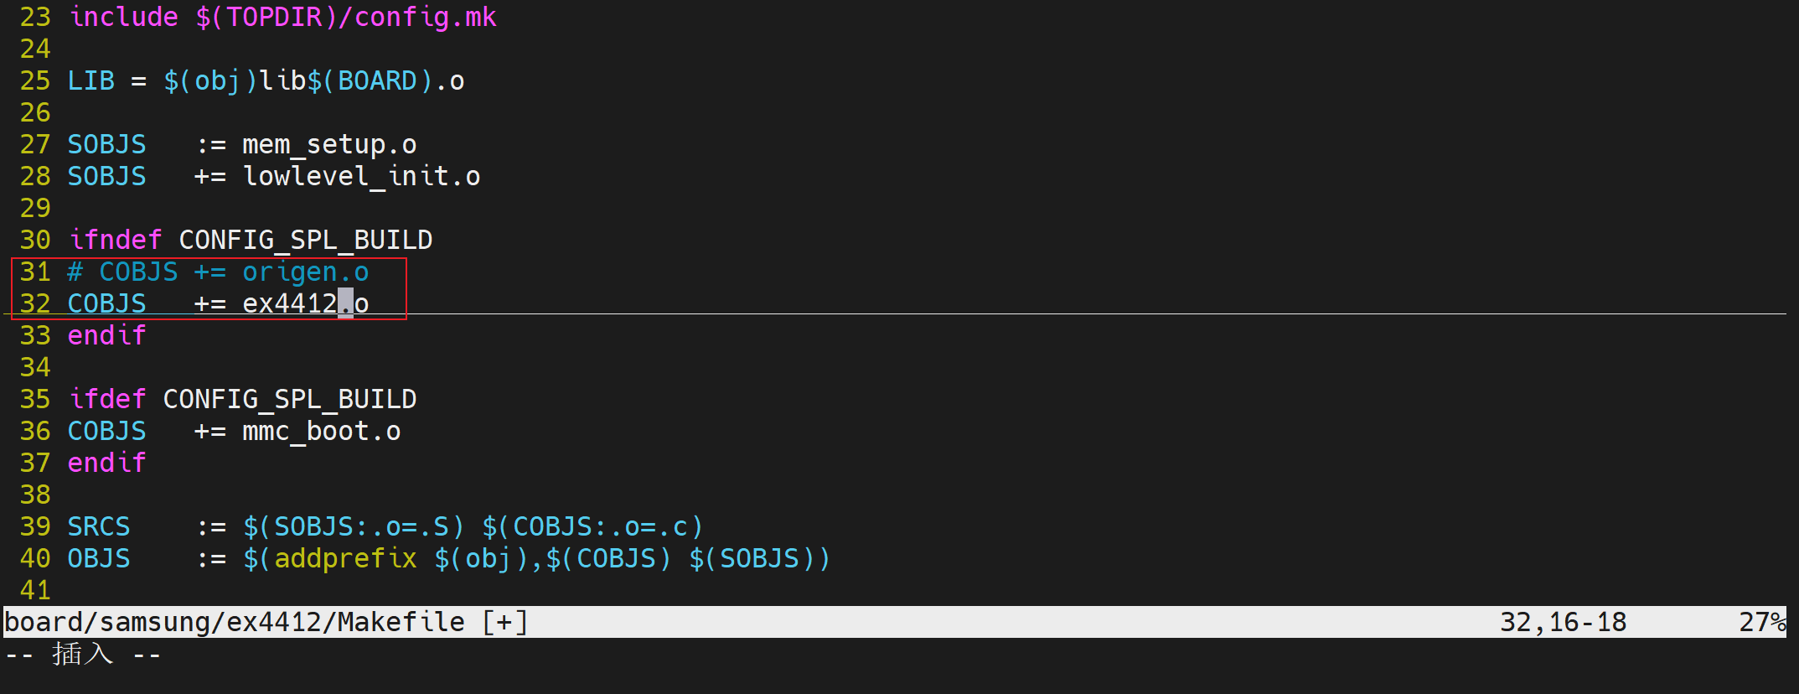1799x694 pixels.
Task: Click the include $(TOPDIR)/config.mk line
Action: click(282, 17)
